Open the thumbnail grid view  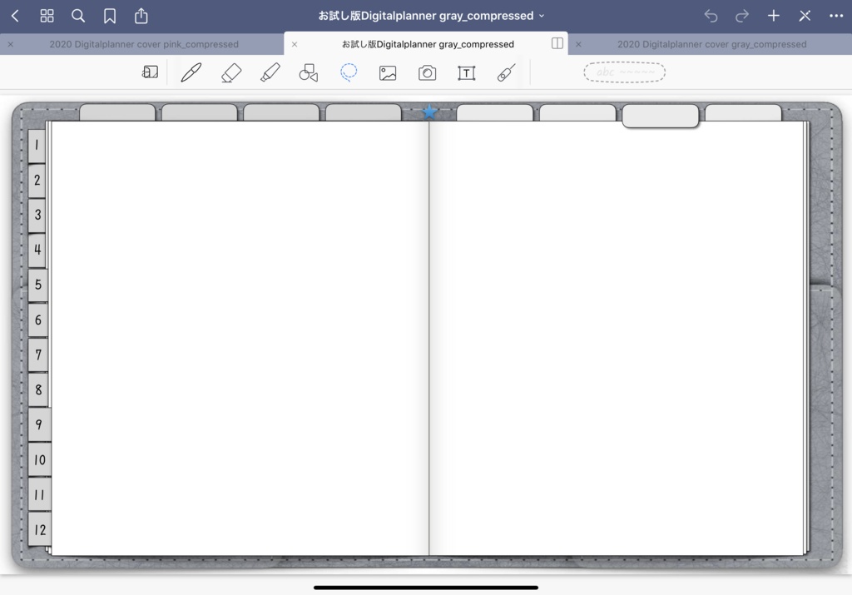click(47, 16)
